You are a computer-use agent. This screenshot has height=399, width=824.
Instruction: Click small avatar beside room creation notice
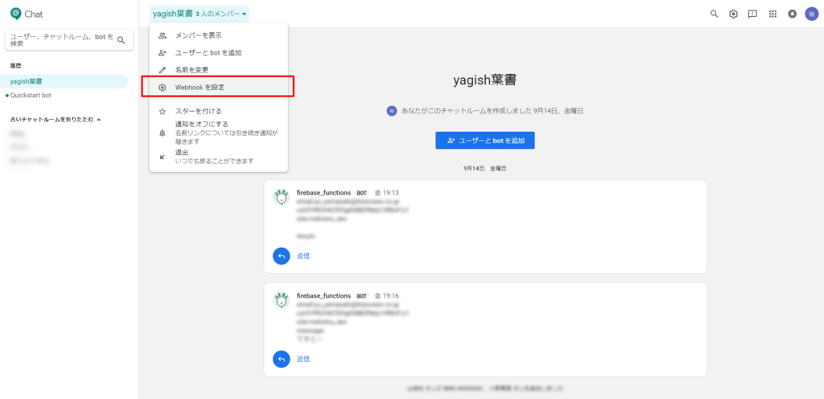(x=392, y=111)
